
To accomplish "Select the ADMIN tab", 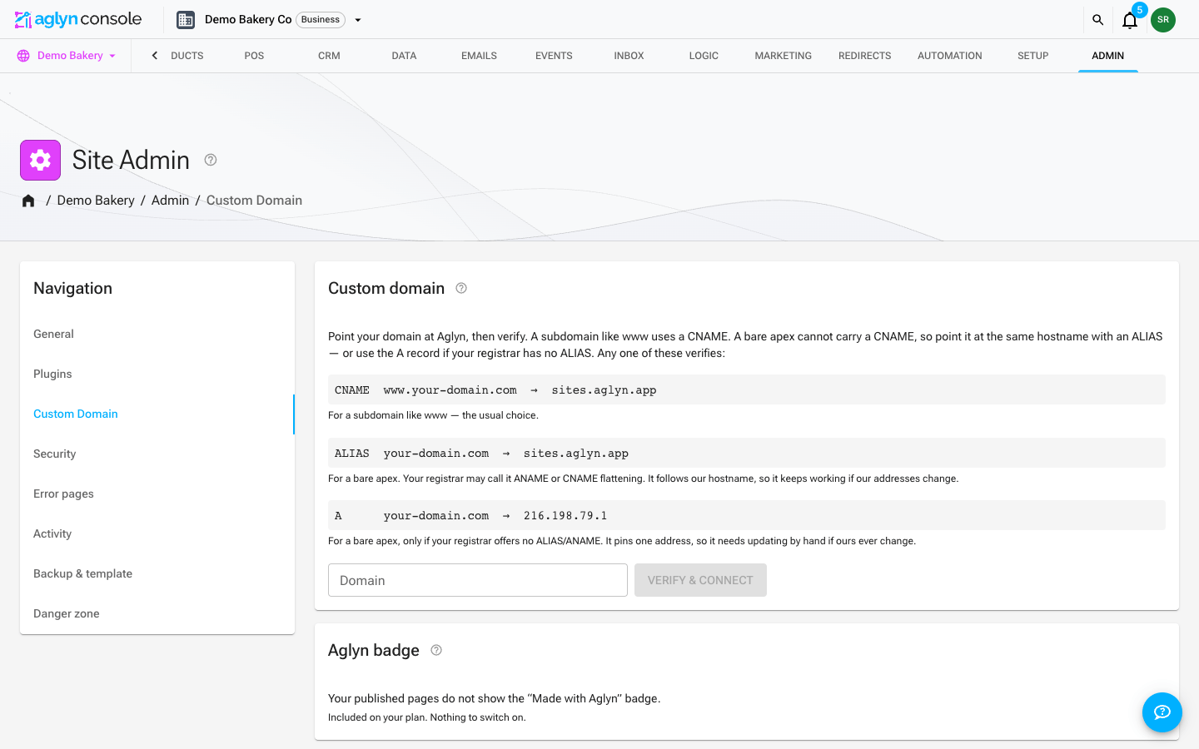I will pos(1107,56).
